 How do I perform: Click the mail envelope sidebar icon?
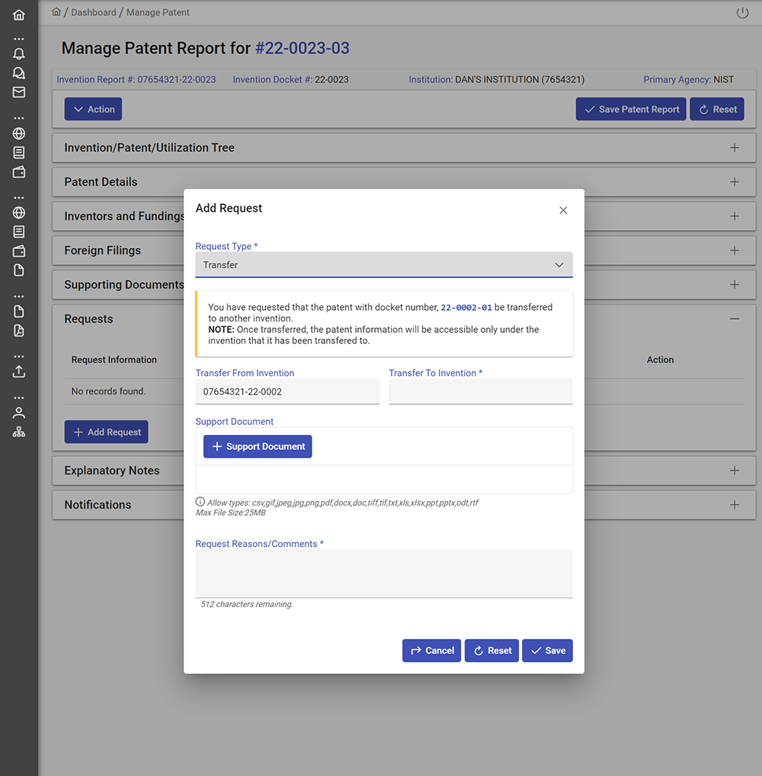tap(19, 92)
